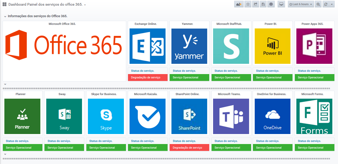Click the Microsoft Teams. panel title
This screenshot has height=164, width=338.
229,94
